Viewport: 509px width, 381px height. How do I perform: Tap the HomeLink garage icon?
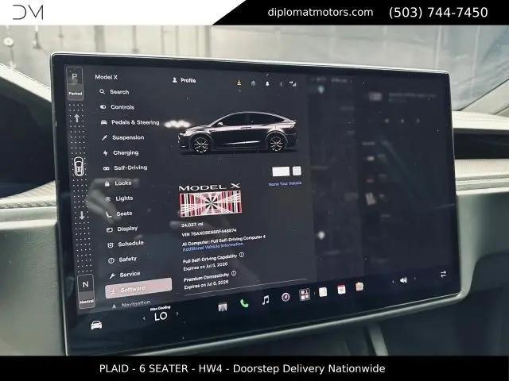click(253, 83)
